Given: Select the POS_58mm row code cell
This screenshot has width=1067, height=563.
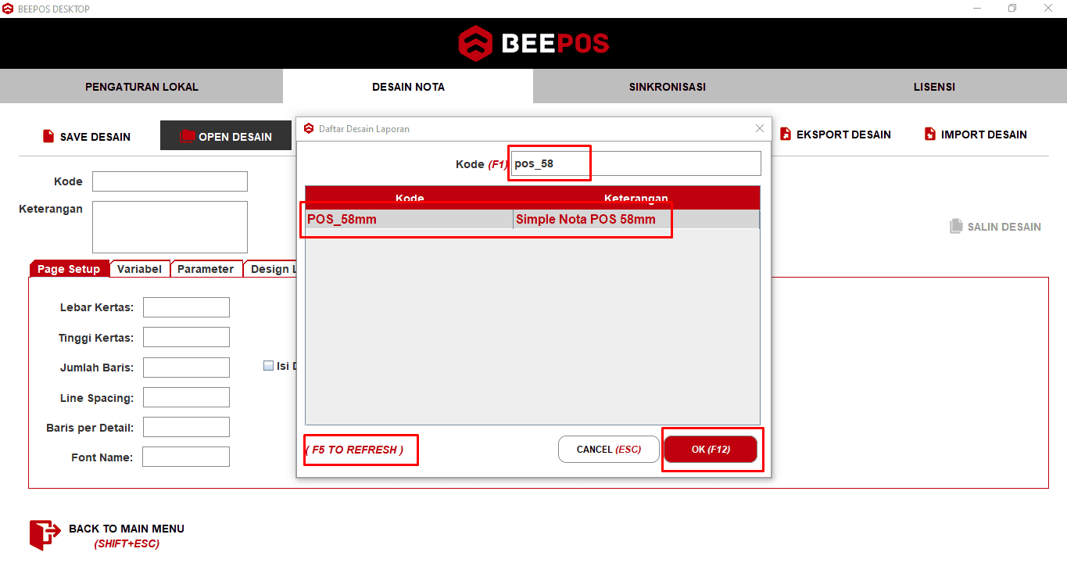Looking at the screenshot, I should coord(409,219).
